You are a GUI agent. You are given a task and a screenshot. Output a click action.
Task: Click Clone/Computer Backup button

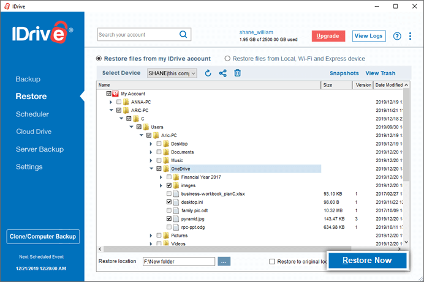click(43, 237)
